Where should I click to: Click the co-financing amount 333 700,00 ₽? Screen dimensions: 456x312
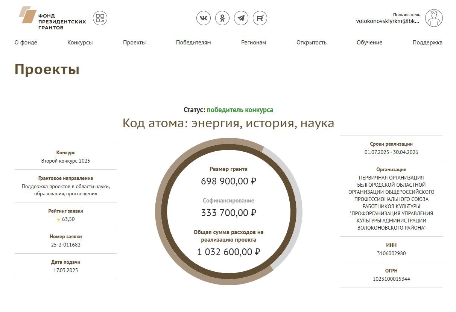[229, 213]
